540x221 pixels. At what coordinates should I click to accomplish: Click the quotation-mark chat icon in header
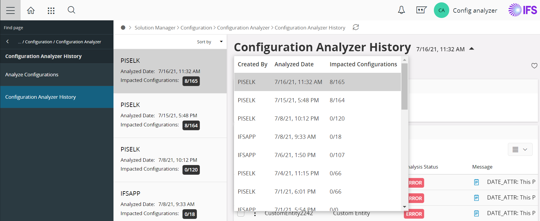[x=421, y=10]
